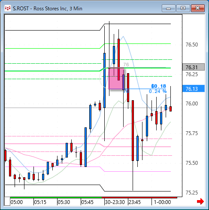Click the 05:15 time axis label
Image resolution: width=209 pixels, height=210 pixels.
[x=40, y=202]
